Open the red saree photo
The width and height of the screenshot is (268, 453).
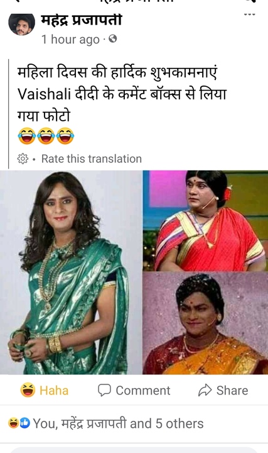pyautogui.click(x=205, y=220)
